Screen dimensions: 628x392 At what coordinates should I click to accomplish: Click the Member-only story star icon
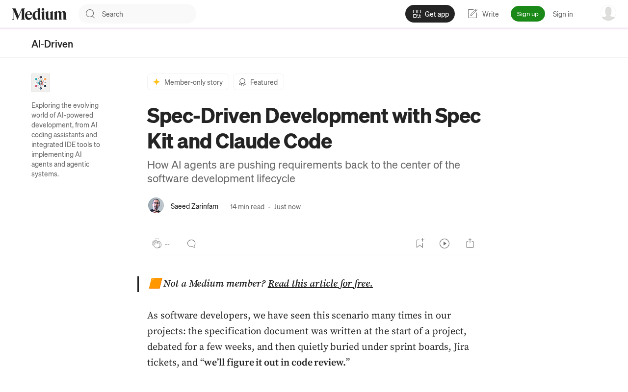(x=157, y=82)
